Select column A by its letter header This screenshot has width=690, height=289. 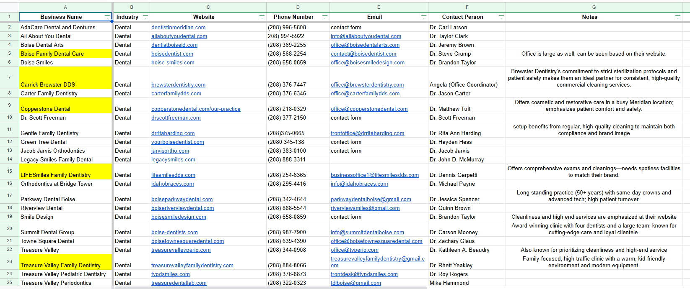[x=65, y=7]
